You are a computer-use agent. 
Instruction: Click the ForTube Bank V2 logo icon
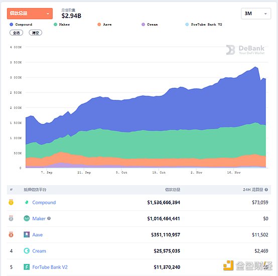coord(27,267)
